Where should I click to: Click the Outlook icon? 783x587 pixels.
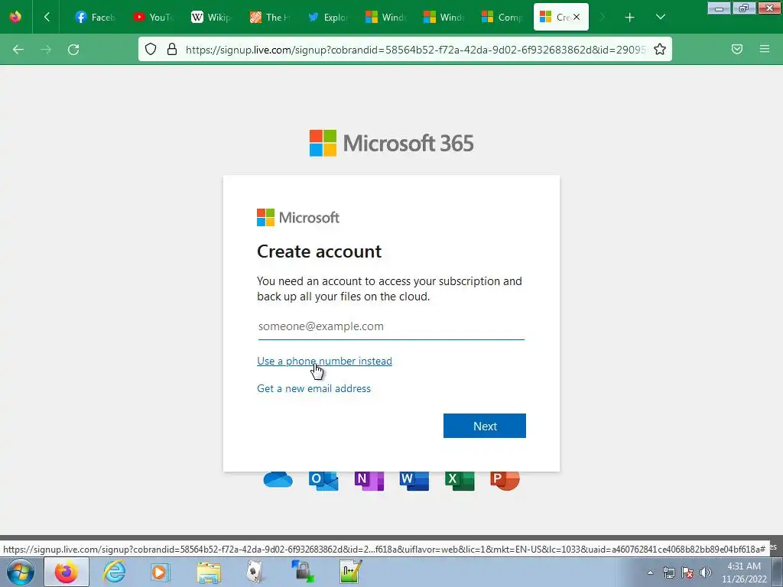323,480
